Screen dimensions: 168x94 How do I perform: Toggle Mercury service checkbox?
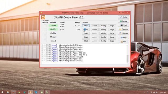45,37
